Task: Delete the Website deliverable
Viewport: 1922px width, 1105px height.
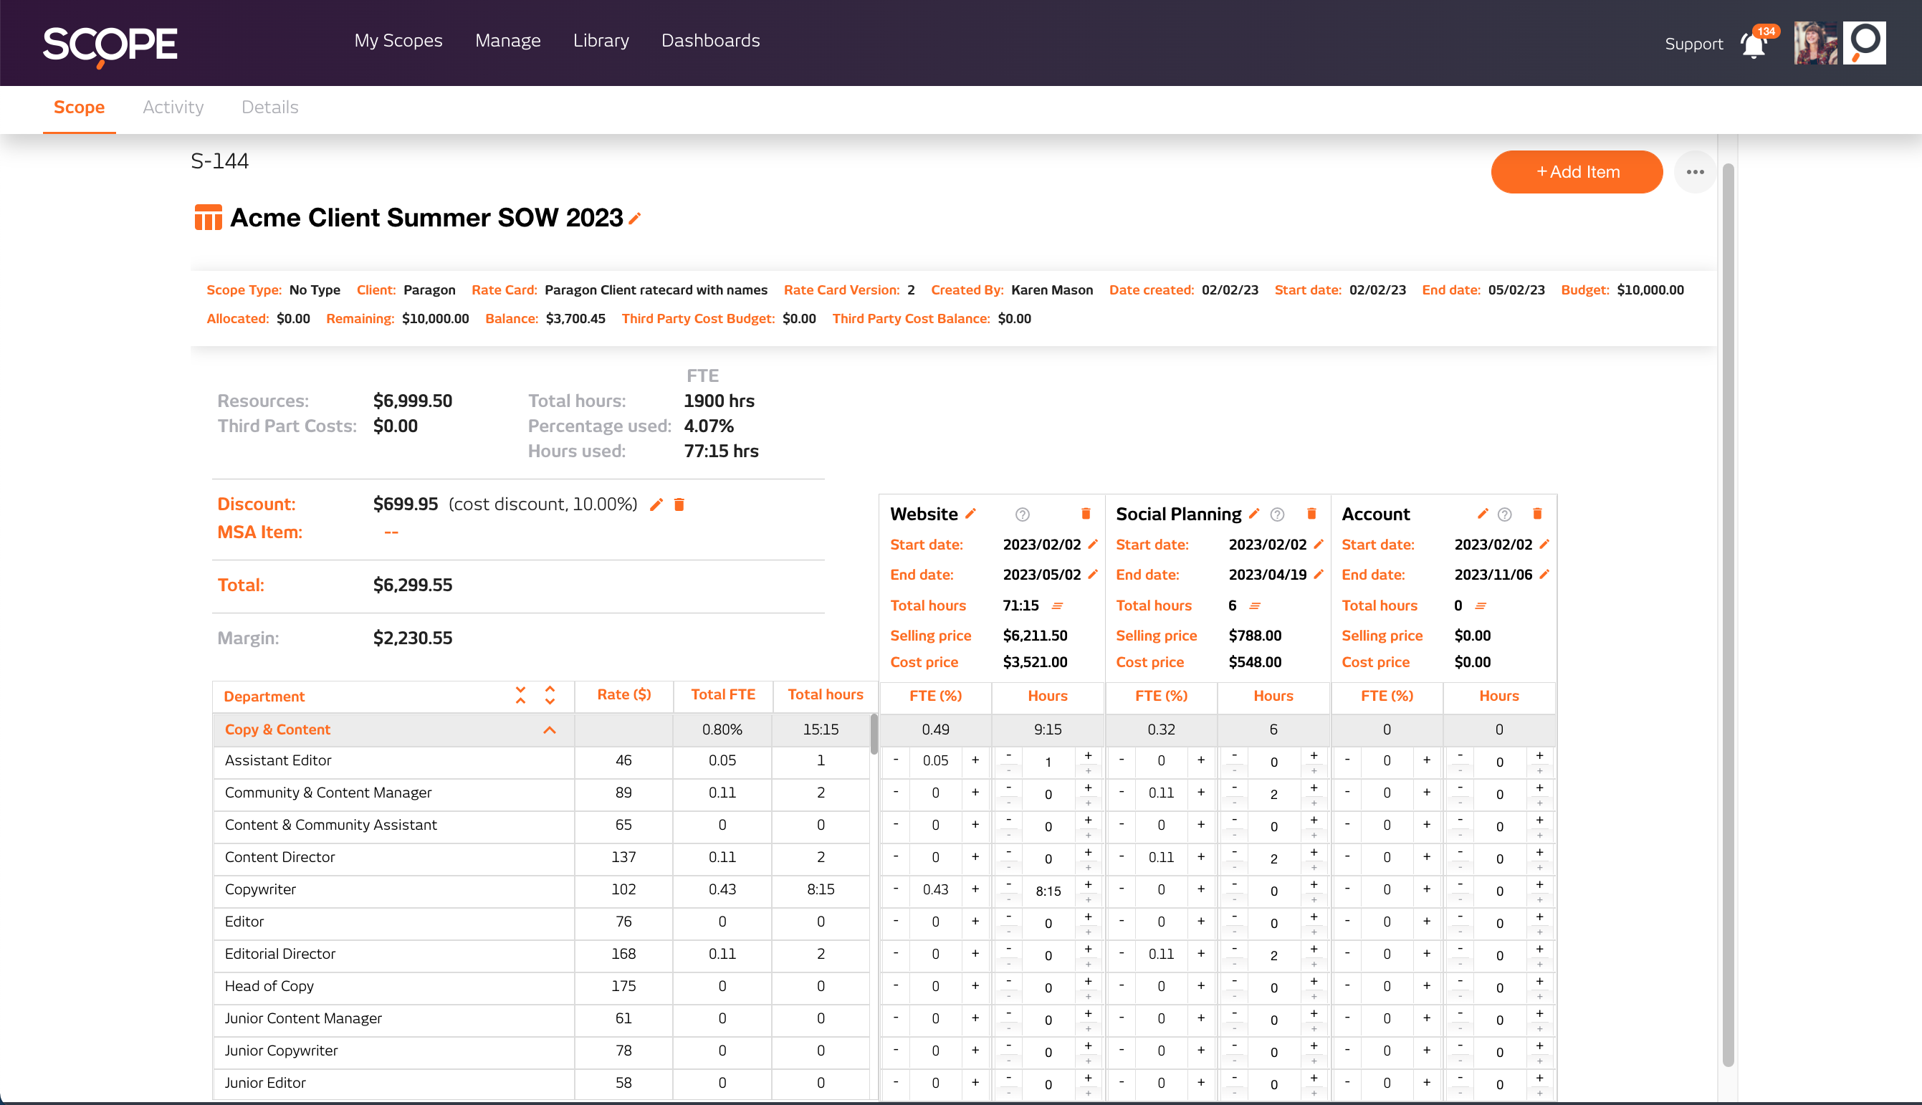Action: pos(1086,514)
